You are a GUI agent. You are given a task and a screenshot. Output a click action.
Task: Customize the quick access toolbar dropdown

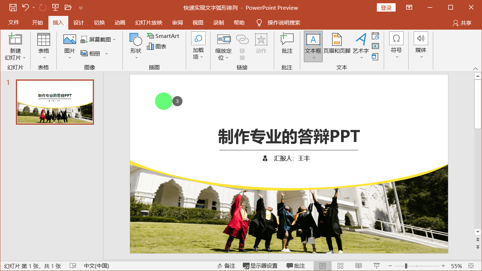tap(81, 8)
